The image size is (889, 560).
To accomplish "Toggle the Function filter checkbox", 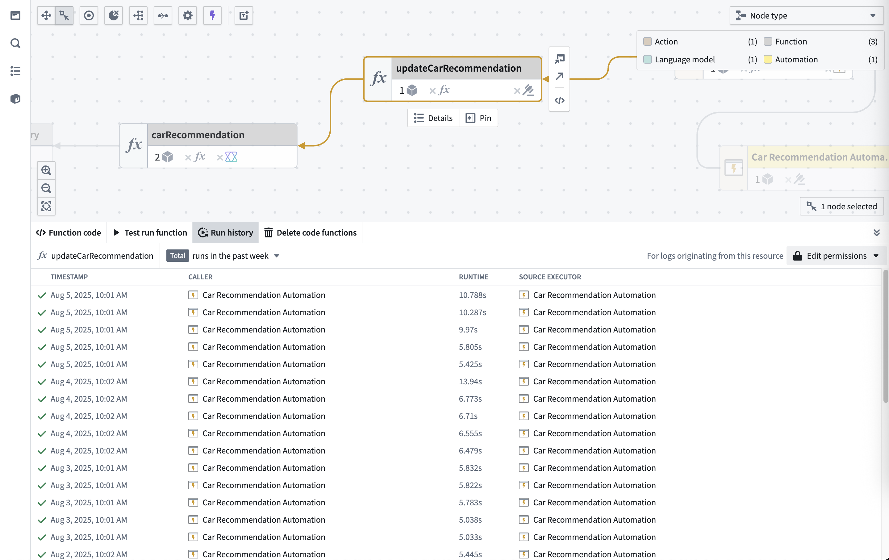I will point(768,41).
